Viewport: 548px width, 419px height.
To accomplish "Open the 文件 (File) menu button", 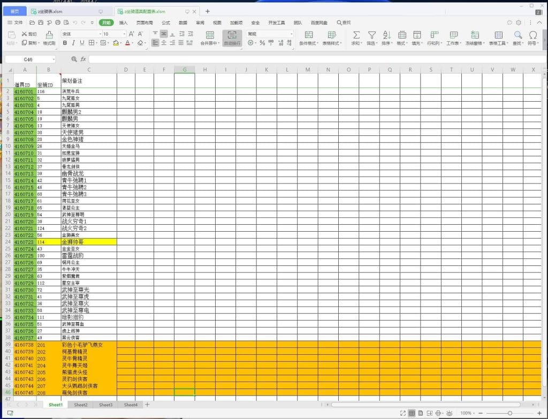I will (x=16, y=22).
